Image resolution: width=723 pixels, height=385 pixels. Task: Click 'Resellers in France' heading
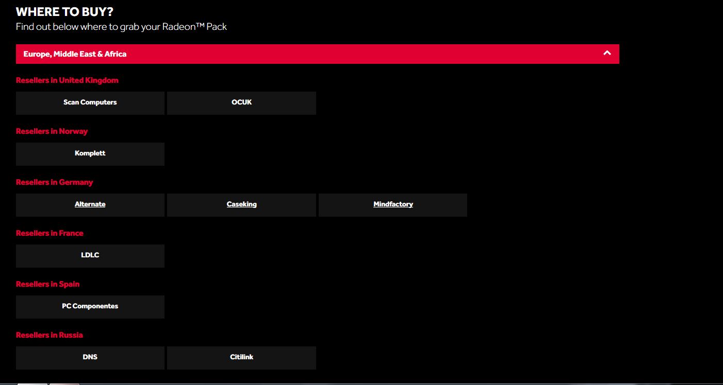[50, 233]
